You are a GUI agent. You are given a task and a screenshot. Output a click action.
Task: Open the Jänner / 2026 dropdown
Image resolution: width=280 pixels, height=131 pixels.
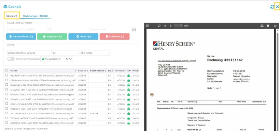click(111, 29)
